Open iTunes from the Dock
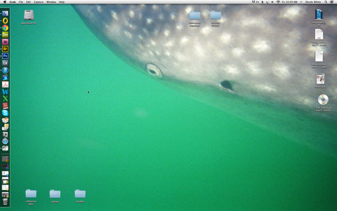The height and width of the screenshot is (211, 337). tap(5, 70)
